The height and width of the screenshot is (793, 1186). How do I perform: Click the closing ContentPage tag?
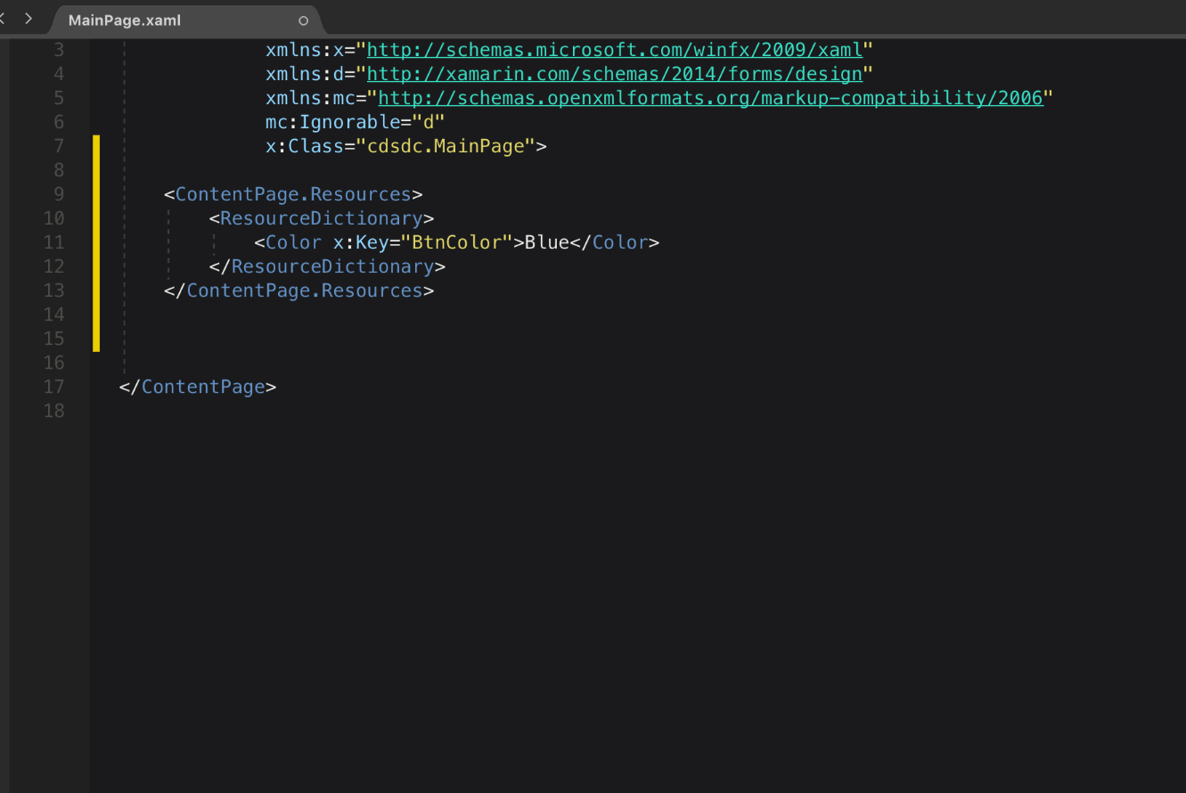[198, 387]
